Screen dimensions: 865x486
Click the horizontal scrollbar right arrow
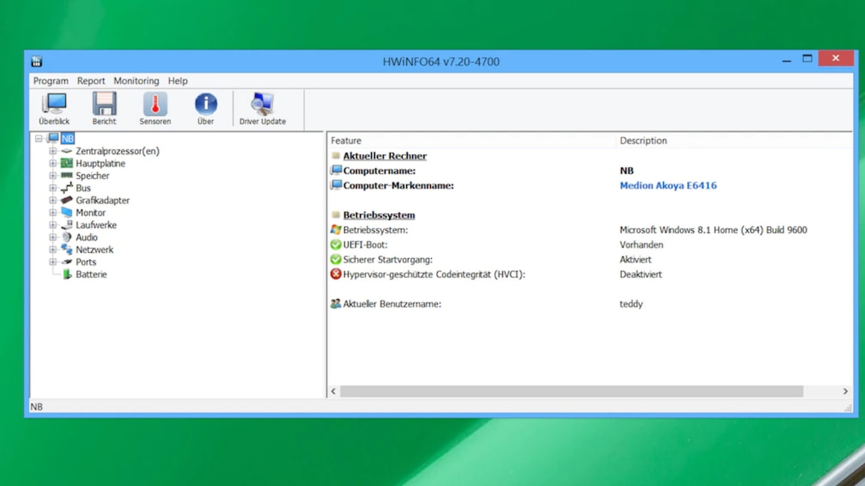click(x=845, y=391)
